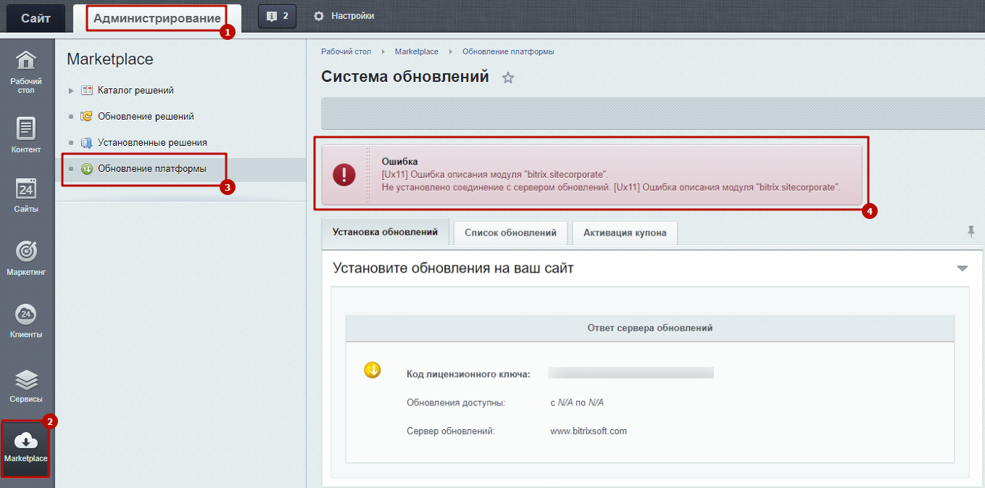985x488 pixels.
Task: Click the notifications counter button showing 2
Action: click(x=277, y=16)
